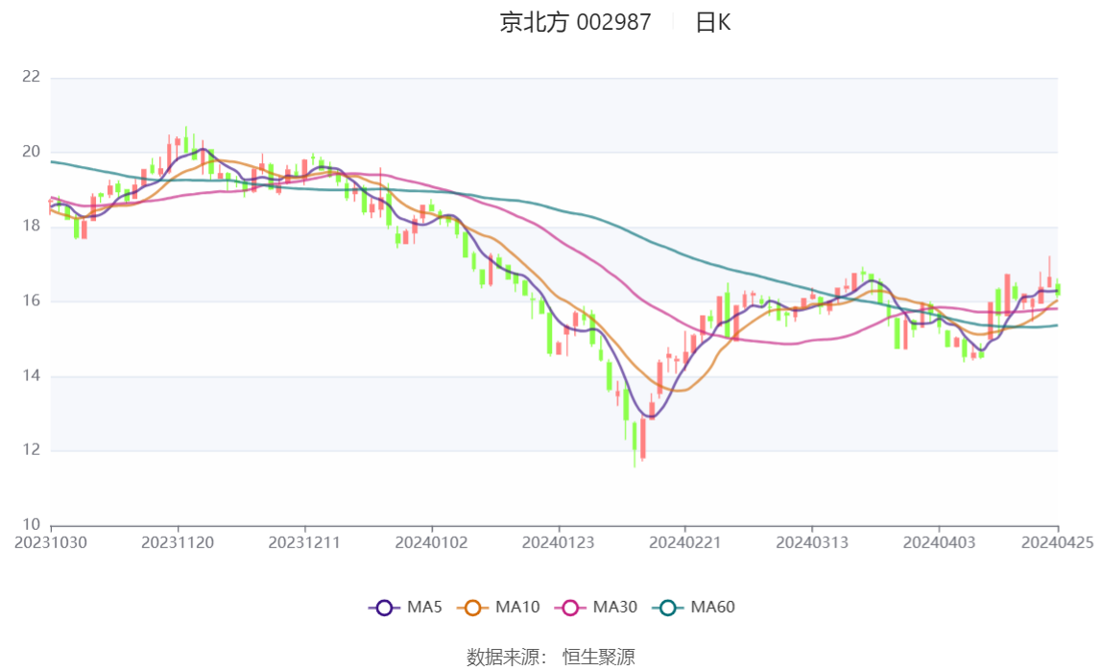
Task: Click the 20240102 date axis label
Action: pyautogui.click(x=432, y=542)
